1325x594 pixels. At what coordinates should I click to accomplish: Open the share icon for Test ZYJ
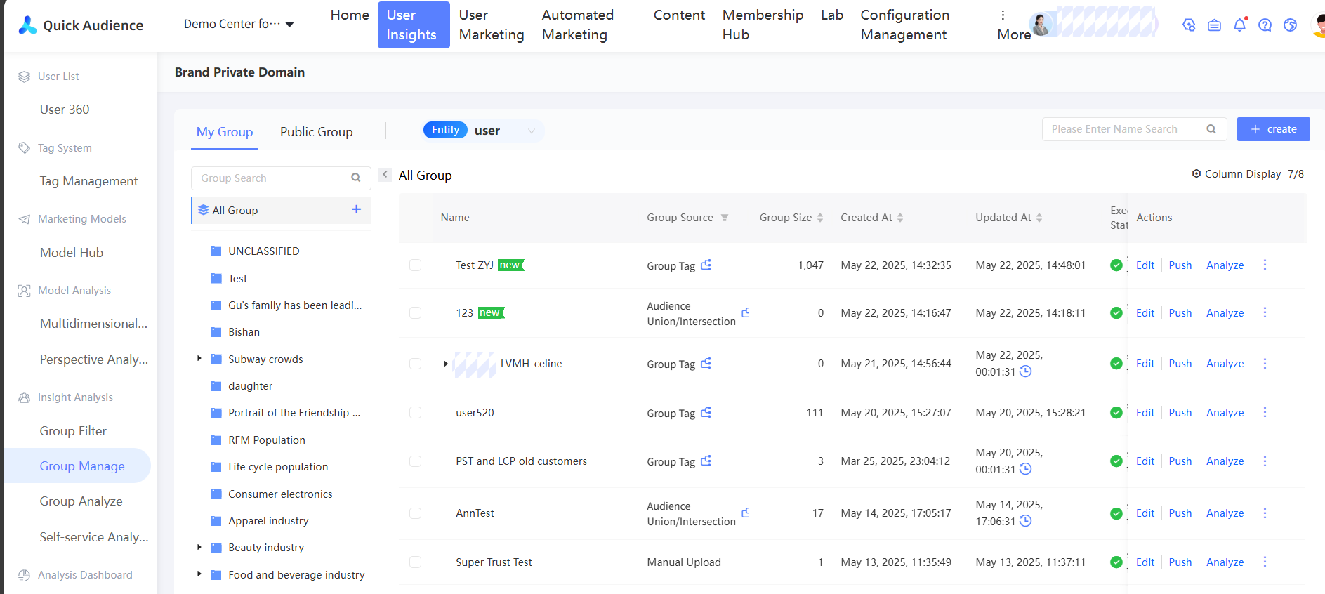706,265
